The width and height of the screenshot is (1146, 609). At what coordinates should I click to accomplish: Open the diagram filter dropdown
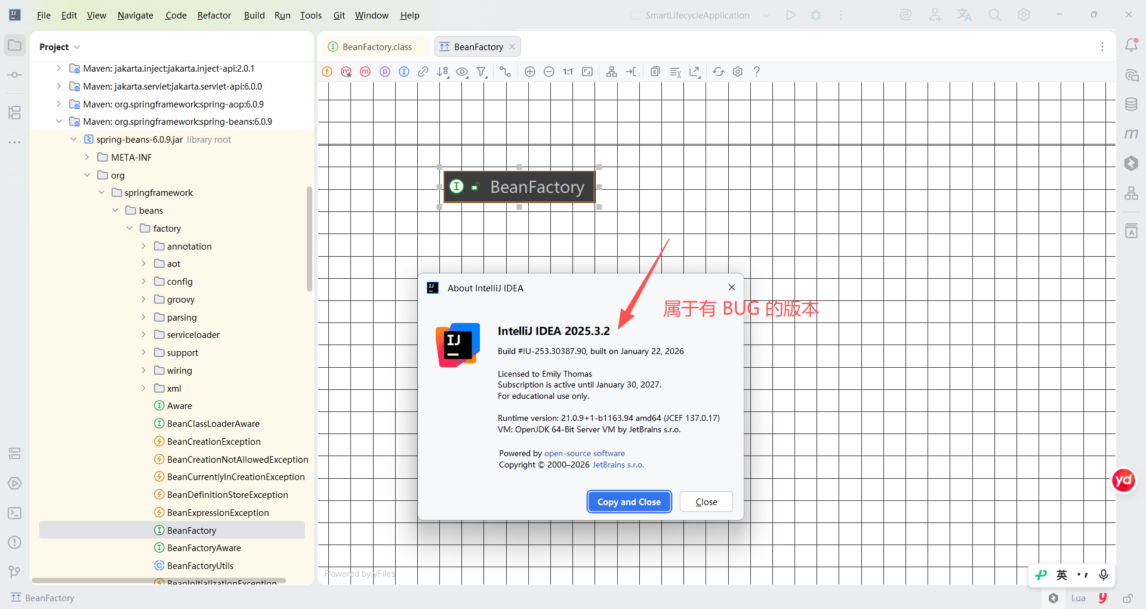[x=482, y=72]
